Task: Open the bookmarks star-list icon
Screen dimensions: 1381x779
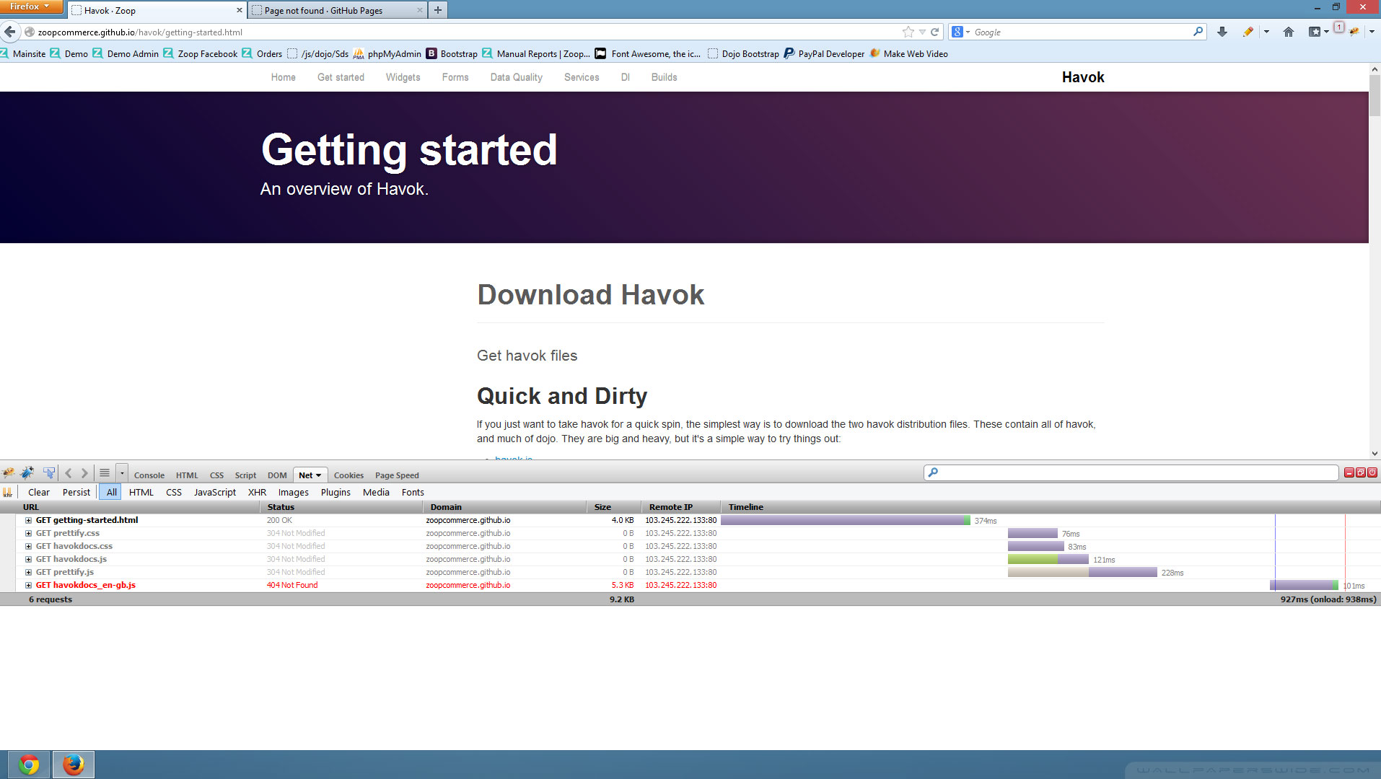Action: [x=1315, y=32]
